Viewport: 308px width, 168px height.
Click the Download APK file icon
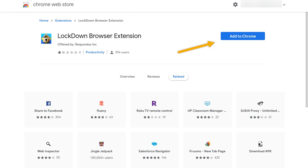[260, 144]
